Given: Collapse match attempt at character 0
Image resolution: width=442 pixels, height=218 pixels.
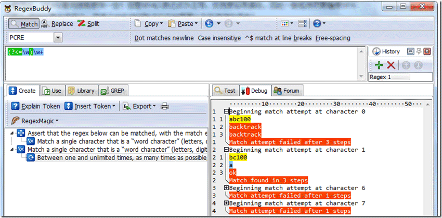Looking at the screenshot, I should pyautogui.click(x=226, y=111).
